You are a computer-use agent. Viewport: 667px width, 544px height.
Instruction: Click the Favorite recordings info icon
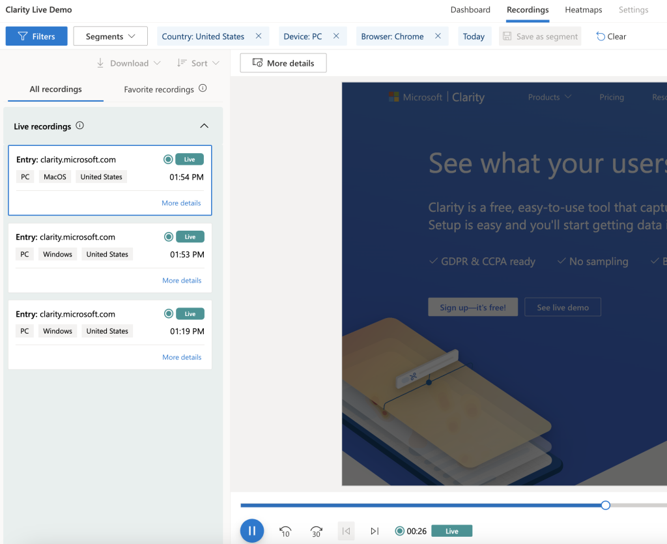[203, 89]
